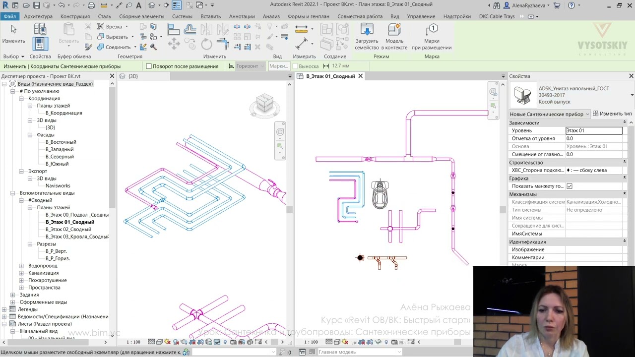The image size is (635, 357).
Task: Uncheck the 'Показать манжету' checkbox in Properties
Action: 570,186
